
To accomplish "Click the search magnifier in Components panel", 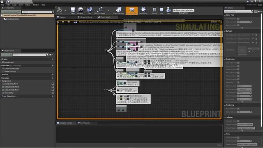I will pos(53,12).
